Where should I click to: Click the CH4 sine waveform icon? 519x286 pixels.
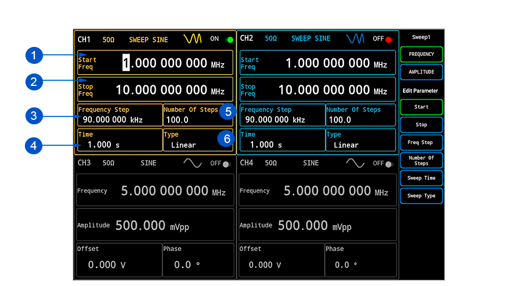pos(355,163)
